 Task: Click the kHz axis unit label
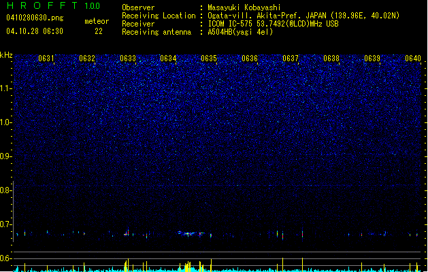[x=6, y=55]
